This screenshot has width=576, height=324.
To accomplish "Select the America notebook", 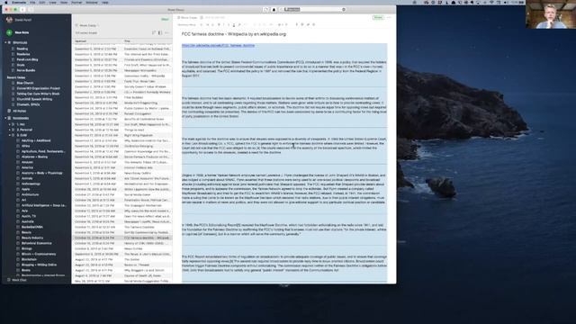I will (x=27, y=167).
